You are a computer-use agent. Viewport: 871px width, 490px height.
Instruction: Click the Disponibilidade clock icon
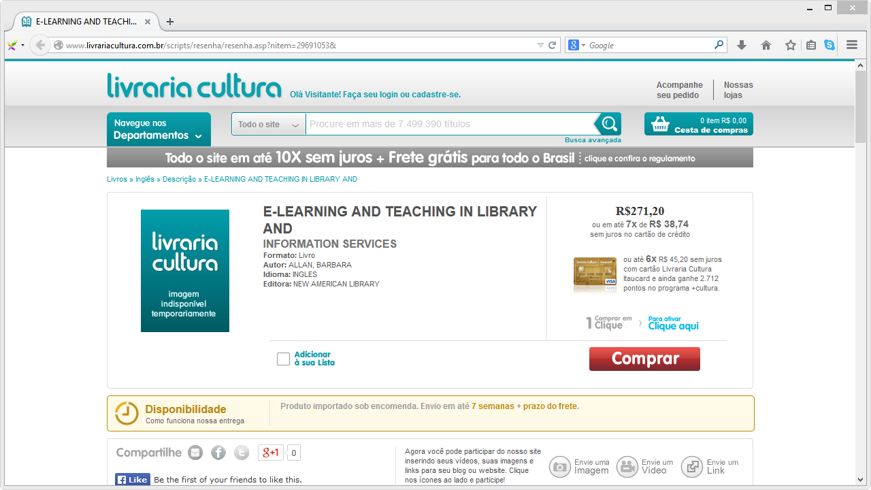pos(127,413)
